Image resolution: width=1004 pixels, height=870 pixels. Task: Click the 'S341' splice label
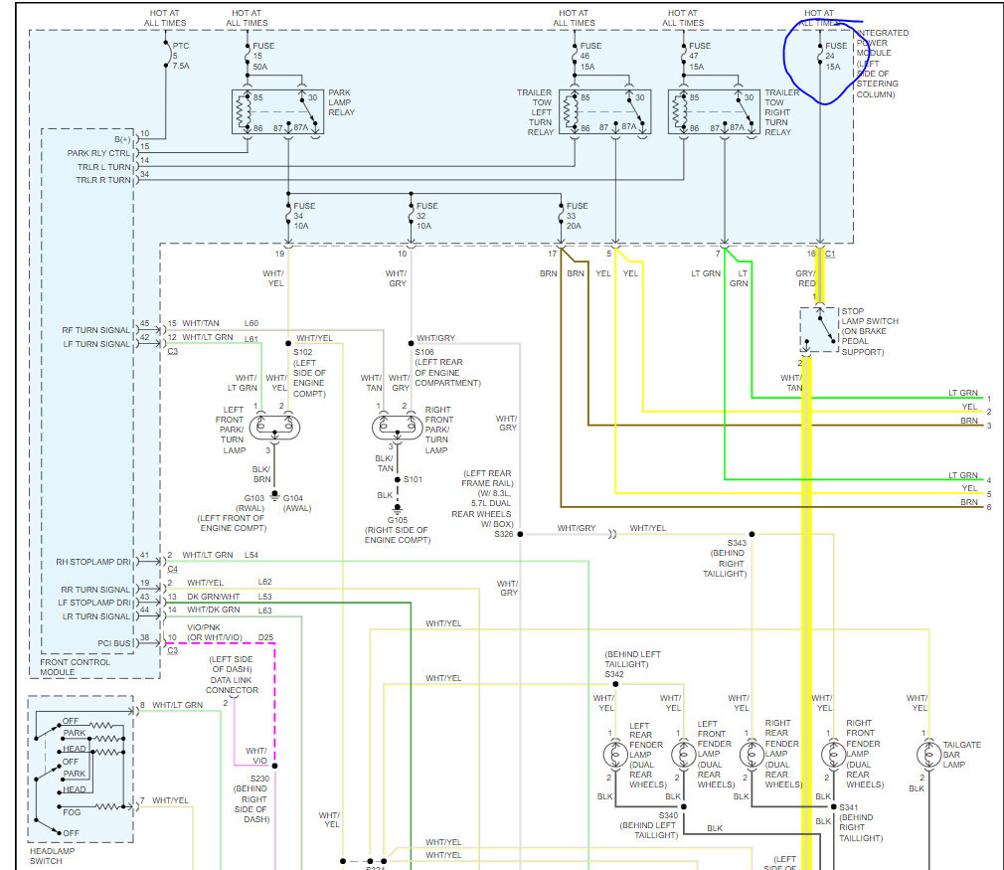pos(849,807)
